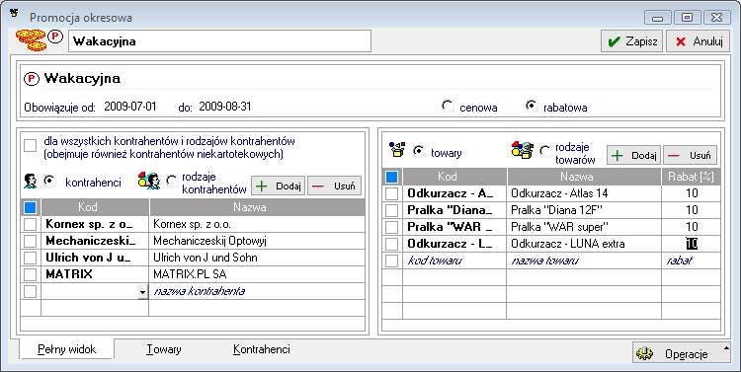Click the P icon next to the Wakacyjna heading
Viewport: 741px width, 372px height.
pyautogui.click(x=32, y=78)
